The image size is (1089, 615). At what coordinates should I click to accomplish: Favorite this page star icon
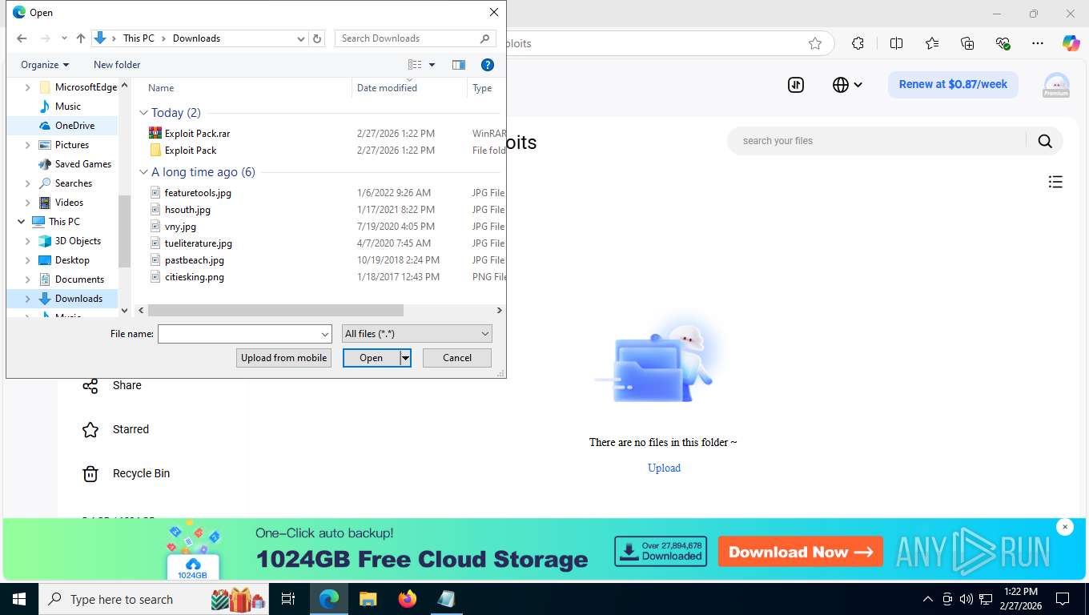(x=815, y=43)
